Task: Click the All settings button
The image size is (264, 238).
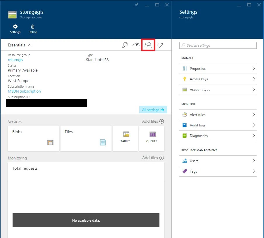Action: point(153,110)
